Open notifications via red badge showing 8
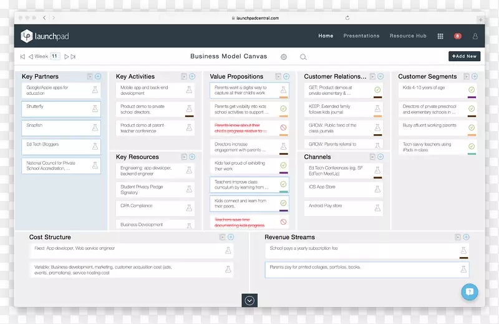 458,36
